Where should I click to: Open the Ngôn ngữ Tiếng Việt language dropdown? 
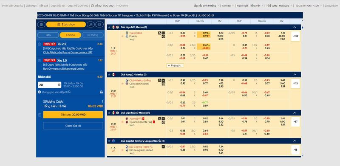coord(250,6)
